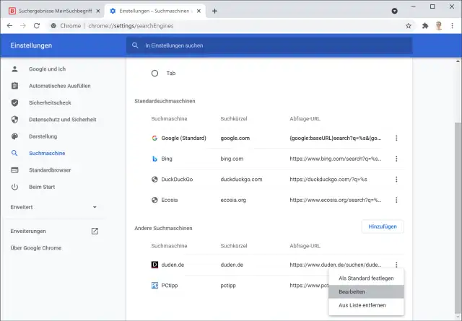Bookmark this page with the star icon
The height and width of the screenshot is (321, 462).
(x=409, y=25)
